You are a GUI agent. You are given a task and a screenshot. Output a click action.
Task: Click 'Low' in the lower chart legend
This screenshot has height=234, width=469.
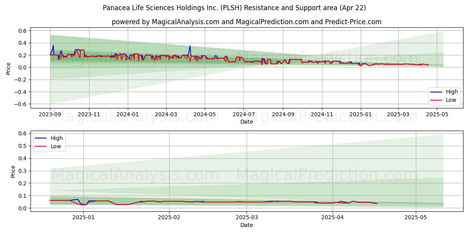(56, 146)
